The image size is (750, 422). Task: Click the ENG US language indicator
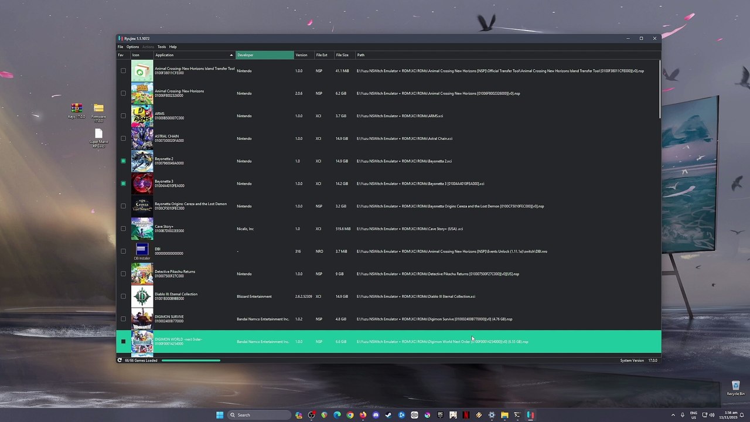tap(694, 415)
